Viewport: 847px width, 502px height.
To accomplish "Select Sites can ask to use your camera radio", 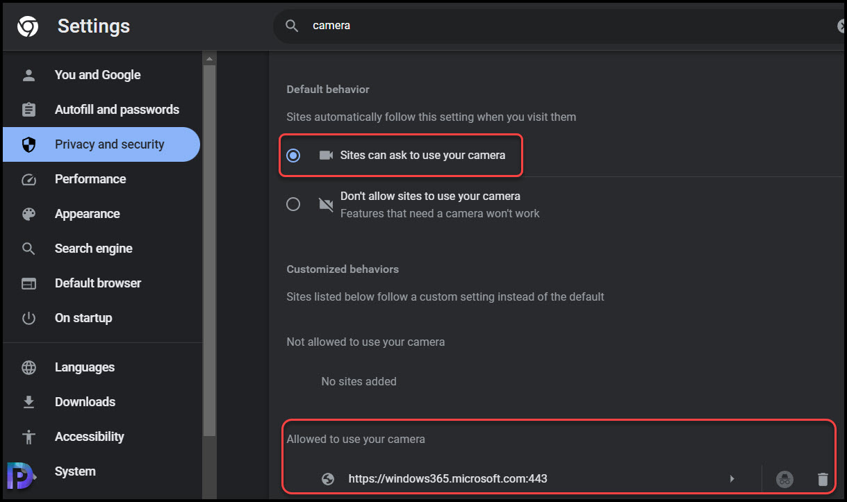I will [x=293, y=155].
